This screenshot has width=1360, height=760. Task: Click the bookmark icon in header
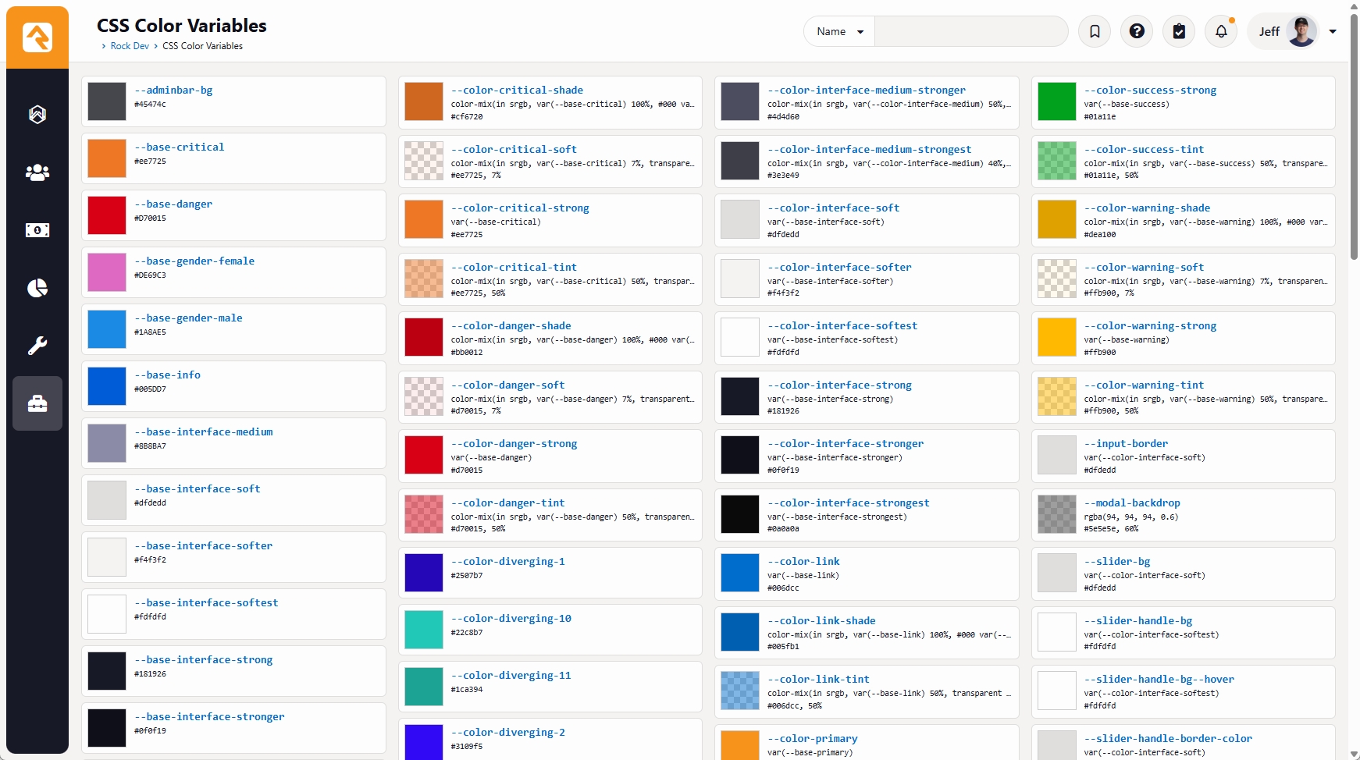(x=1095, y=32)
